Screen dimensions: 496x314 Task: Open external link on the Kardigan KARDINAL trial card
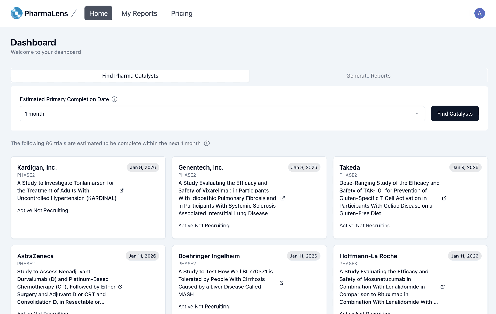(x=121, y=190)
